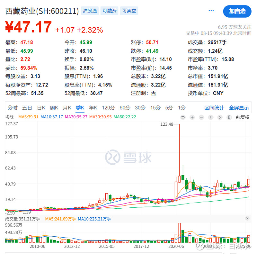Click the 总市值 value 151.91亿
This screenshot has width=257, height=254.
[218, 76]
